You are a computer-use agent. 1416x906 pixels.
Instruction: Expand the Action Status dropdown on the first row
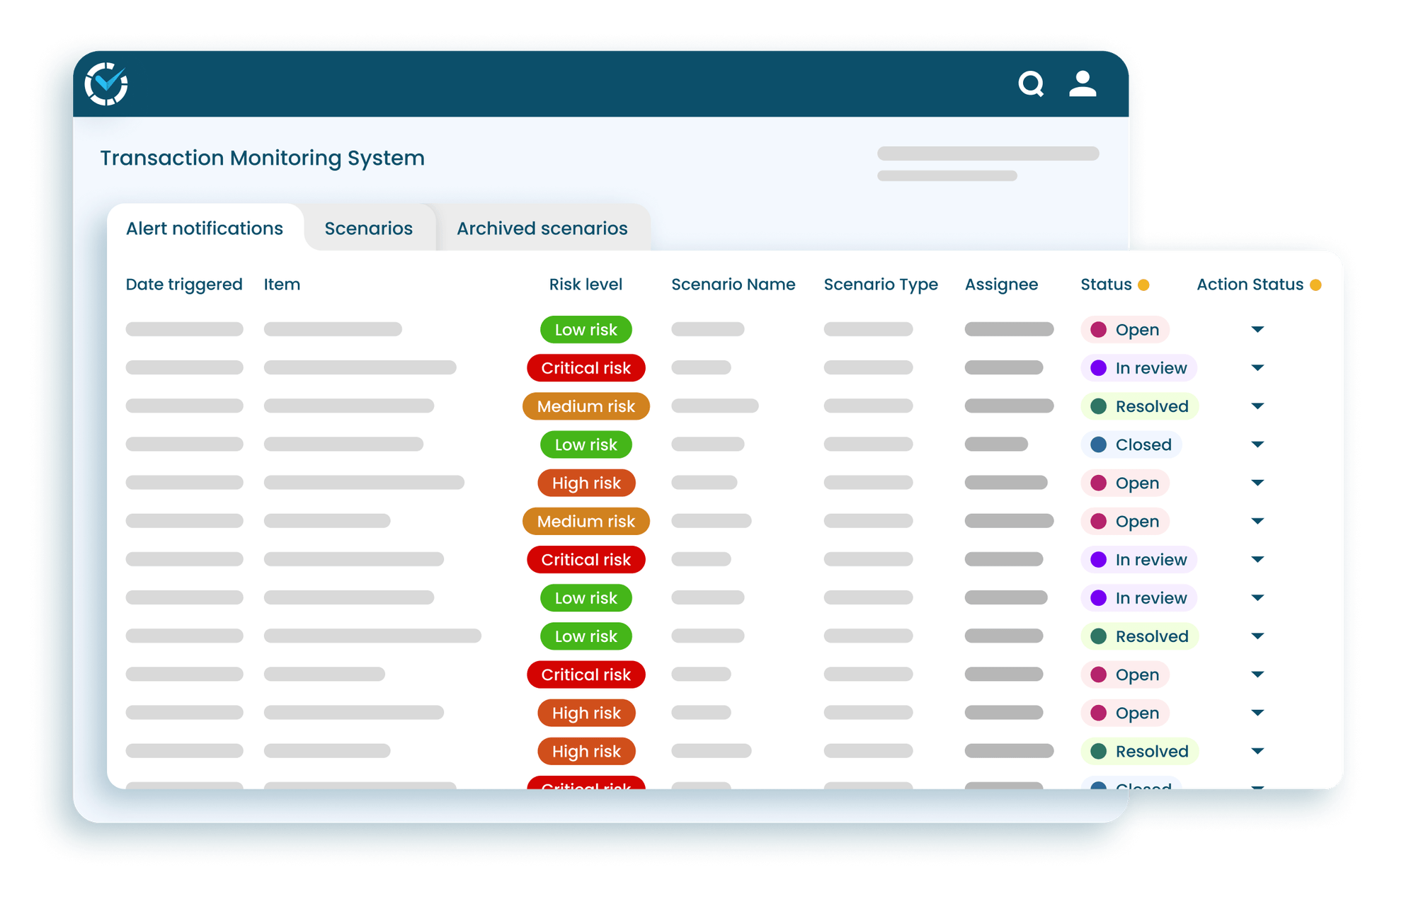1258,329
